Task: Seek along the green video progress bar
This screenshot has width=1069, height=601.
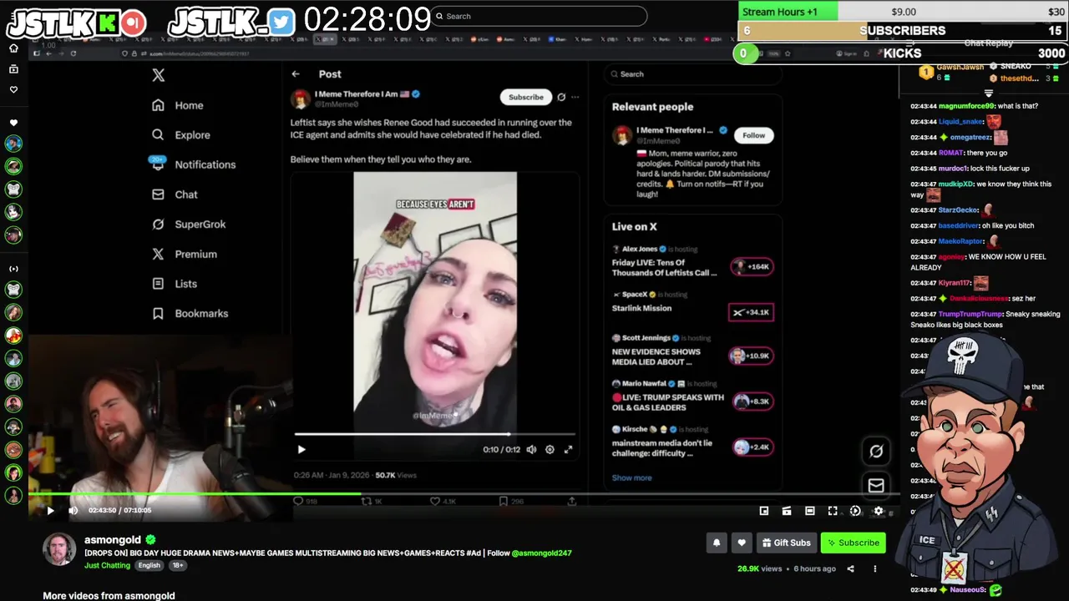Action: click(464, 494)
